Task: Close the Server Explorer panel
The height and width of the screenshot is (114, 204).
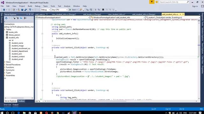Action: click(x=32, y=15)
